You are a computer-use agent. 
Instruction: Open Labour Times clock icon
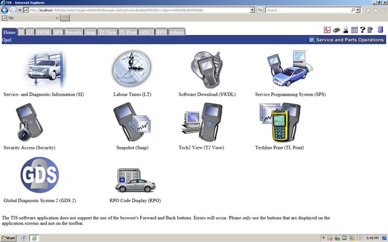coord(132,69)
